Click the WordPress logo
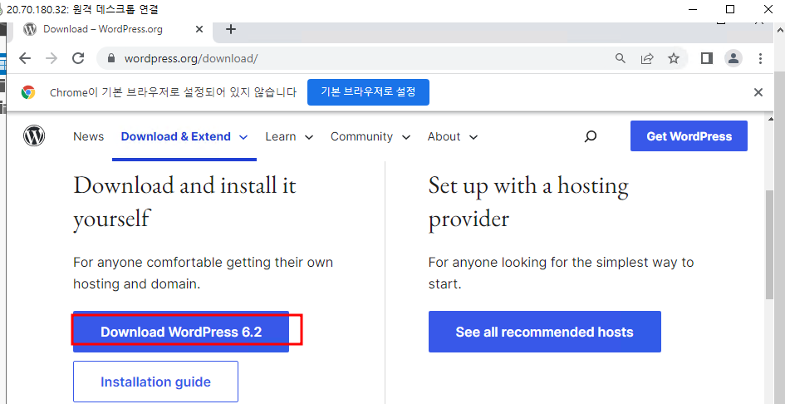 (34, 135)
